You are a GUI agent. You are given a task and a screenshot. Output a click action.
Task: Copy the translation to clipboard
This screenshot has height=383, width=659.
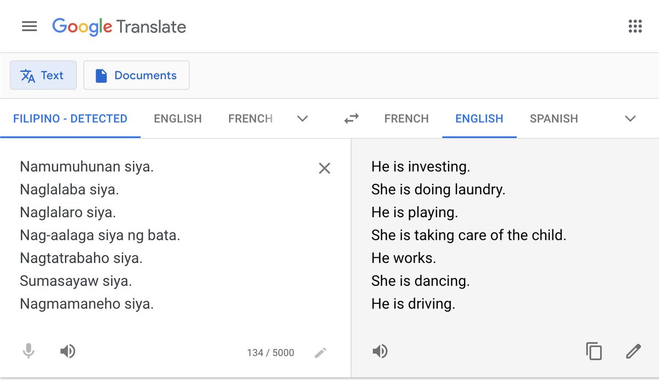coord(594,351)
